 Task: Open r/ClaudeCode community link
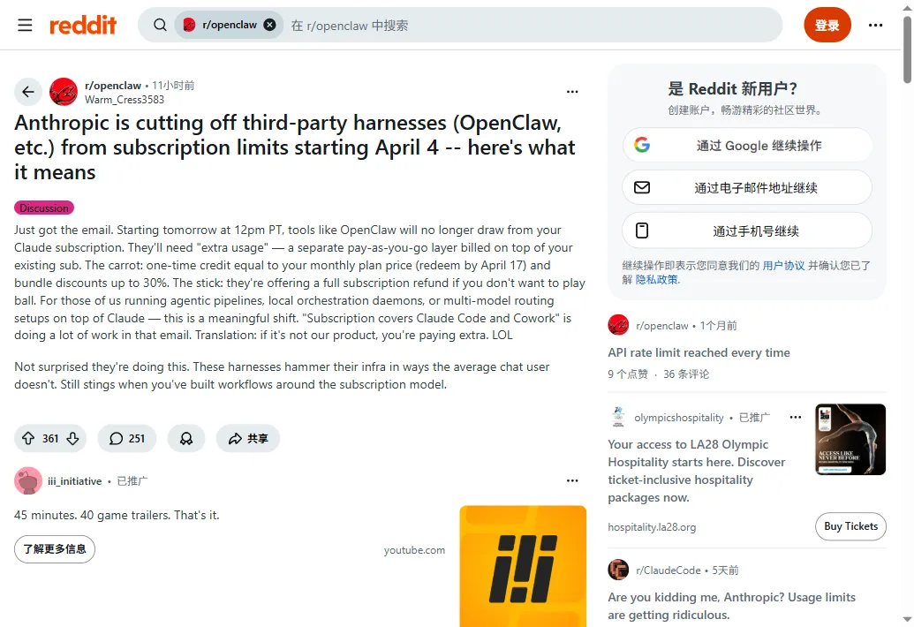point(668,570)
